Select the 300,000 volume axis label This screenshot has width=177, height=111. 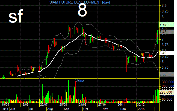tap(168, 86)
